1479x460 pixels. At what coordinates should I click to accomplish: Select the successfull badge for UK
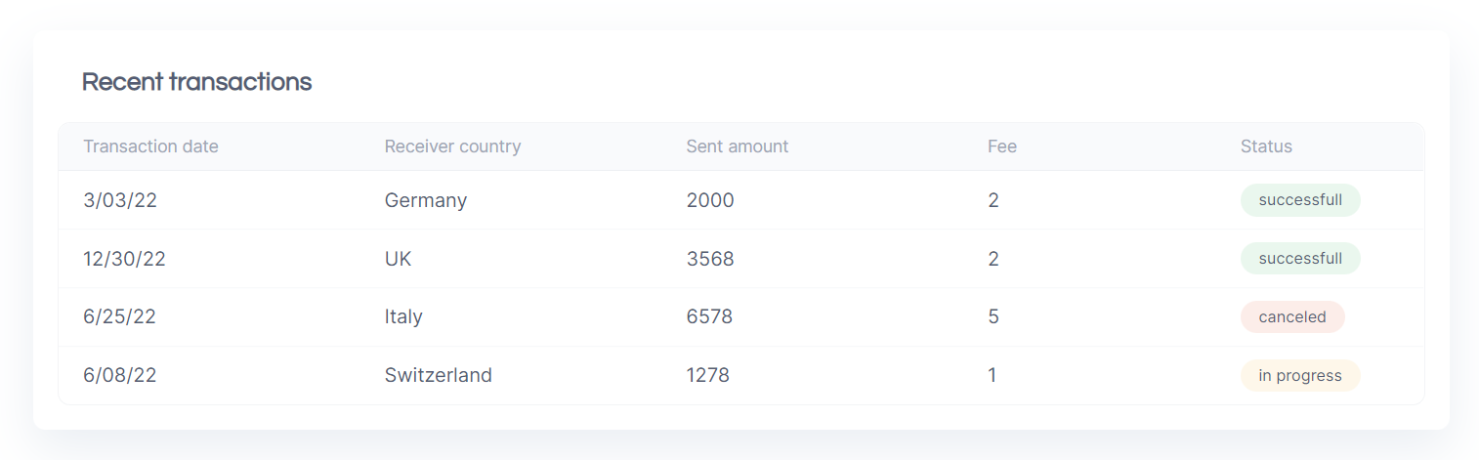(x=1300, y=259)
